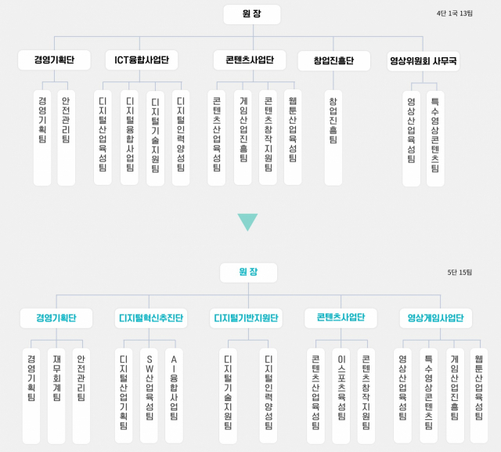Select the 디지털기반지원단 box
The width and height of the screenshot is (501, 452).
(x=246, y=318)
